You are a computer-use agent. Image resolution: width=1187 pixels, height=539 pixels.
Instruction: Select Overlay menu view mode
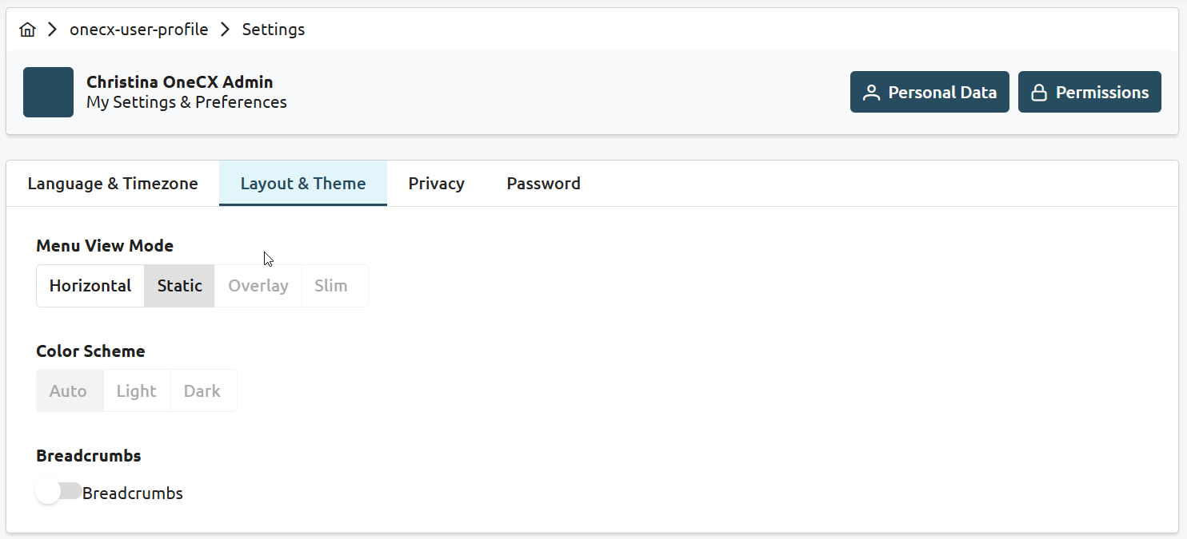tap(258, 286)
